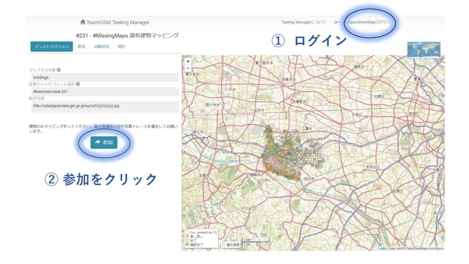The image size is (469, 264).
Task: Click the OpenStreetMapログイン link
Action: [x=370, y=22]
